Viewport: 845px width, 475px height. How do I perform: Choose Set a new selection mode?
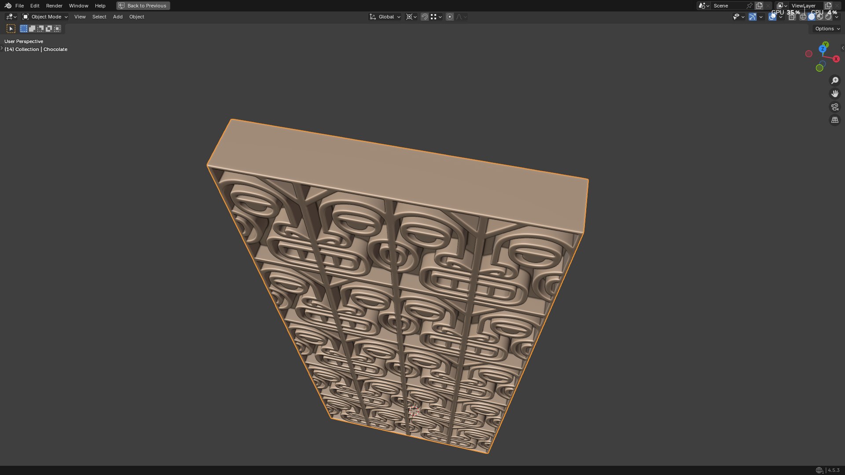coord(24,29)
